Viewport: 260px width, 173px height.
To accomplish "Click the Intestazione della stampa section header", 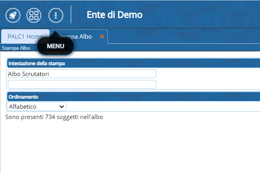I will pos(133,63).
